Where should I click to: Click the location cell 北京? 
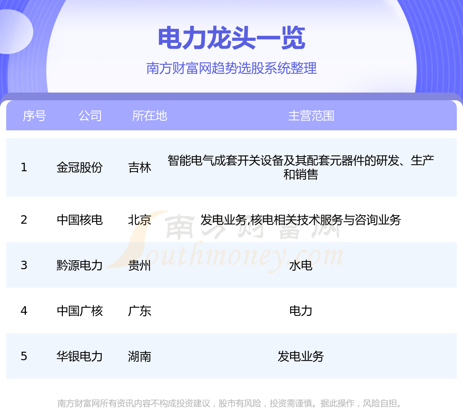(x=139, y=220)
